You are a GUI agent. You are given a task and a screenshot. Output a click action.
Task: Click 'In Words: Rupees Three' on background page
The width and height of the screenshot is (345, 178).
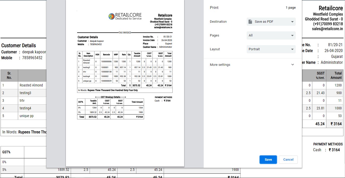[x=24, y=132]
